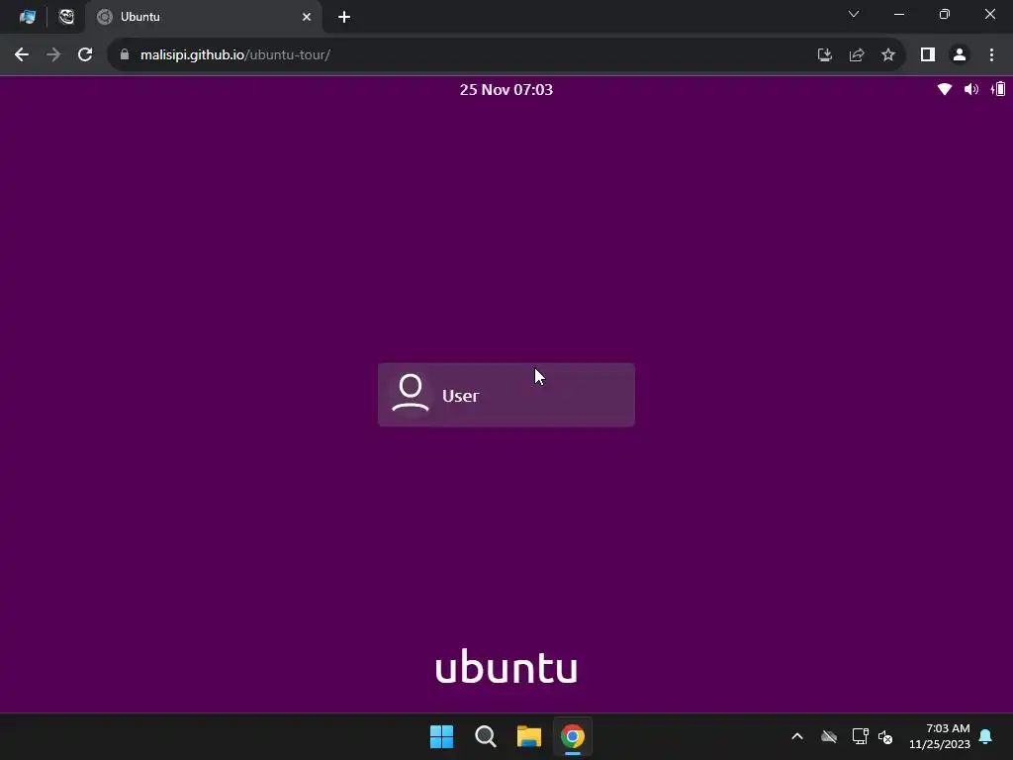Open the tab search dropdown chevron
The image size is (1013, 760).
point(854,14)
